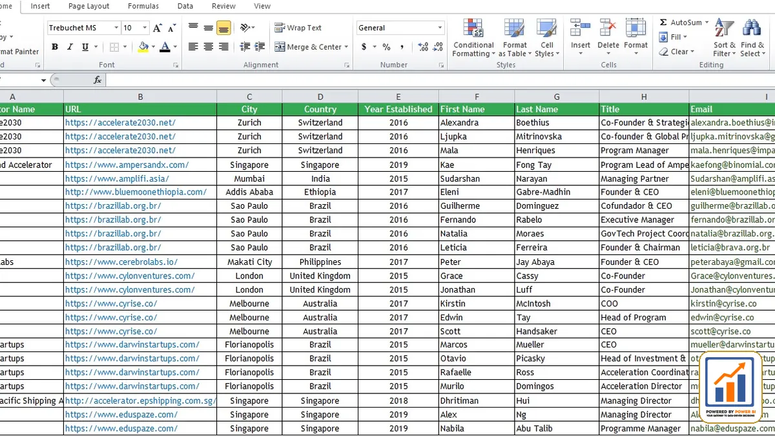This screenshot has height=436, width=775.
Task: Align text left
Action: click(193, 47)
